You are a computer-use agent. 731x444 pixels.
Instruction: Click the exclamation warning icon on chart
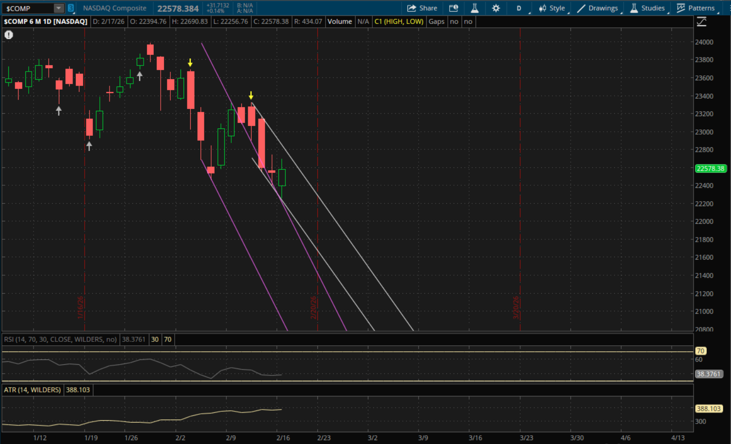click(x=9, y=35)
